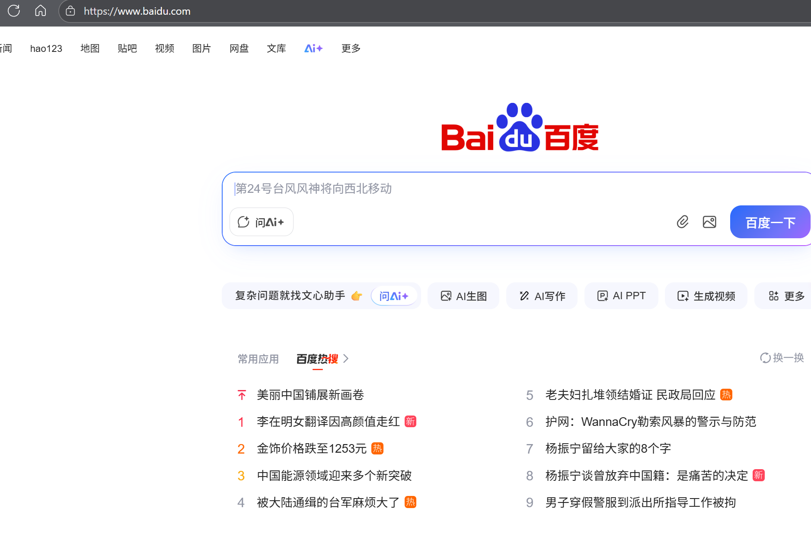This screenshot has height=534, width=811.
Task: Reload the page with the refresh icon
Action: [14, 11]
